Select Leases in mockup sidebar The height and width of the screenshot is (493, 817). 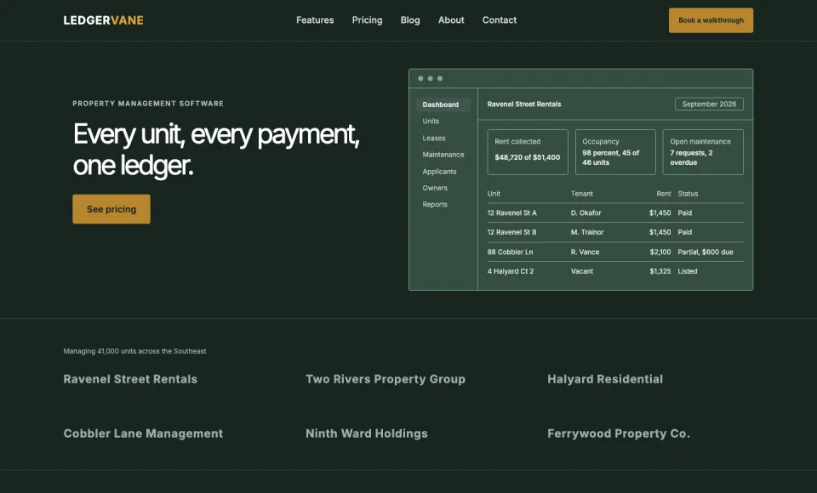[434, 138]
